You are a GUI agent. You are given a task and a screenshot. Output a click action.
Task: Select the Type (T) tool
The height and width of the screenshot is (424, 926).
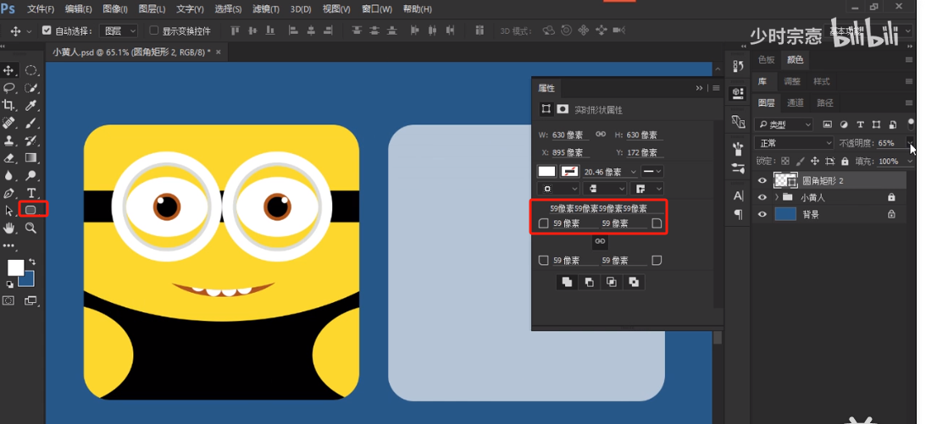pos(30,193)
